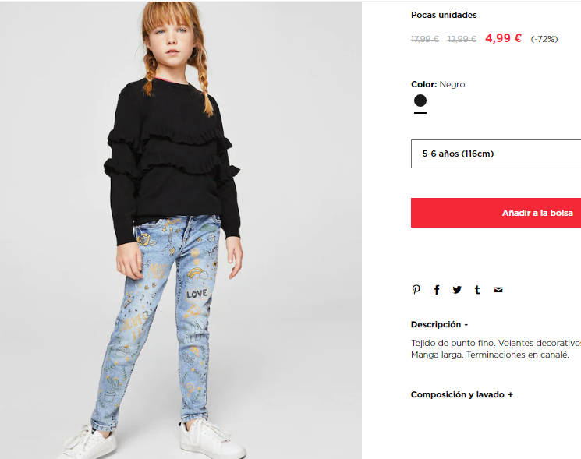Click the model product photo

pyautogui.click(x=181, y=230)
